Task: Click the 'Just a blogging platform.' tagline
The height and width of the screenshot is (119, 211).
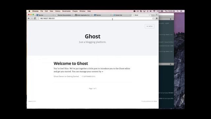Action: (x=93, y=42)
